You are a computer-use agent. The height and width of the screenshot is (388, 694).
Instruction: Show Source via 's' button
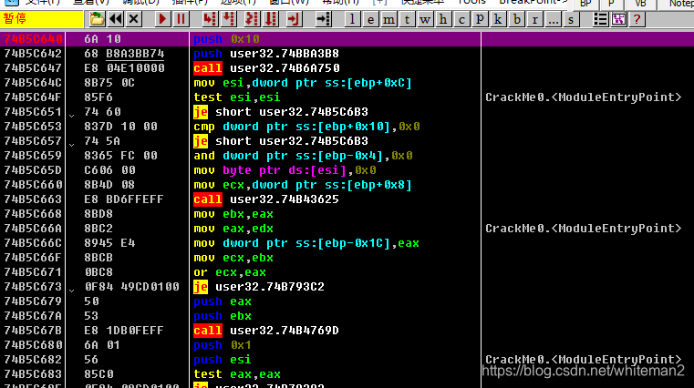[571, 19]
